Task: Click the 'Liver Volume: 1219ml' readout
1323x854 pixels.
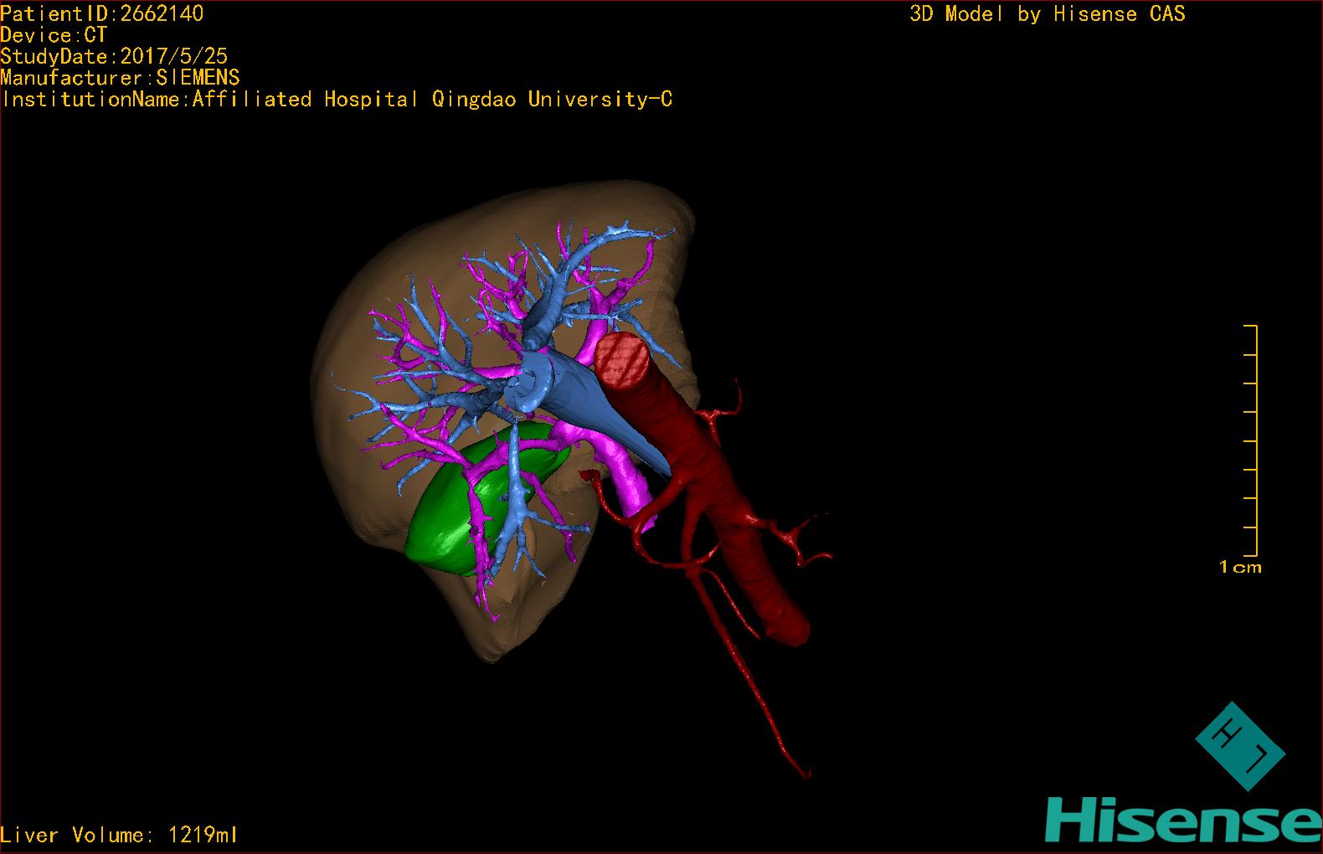Action: point(119,835)
